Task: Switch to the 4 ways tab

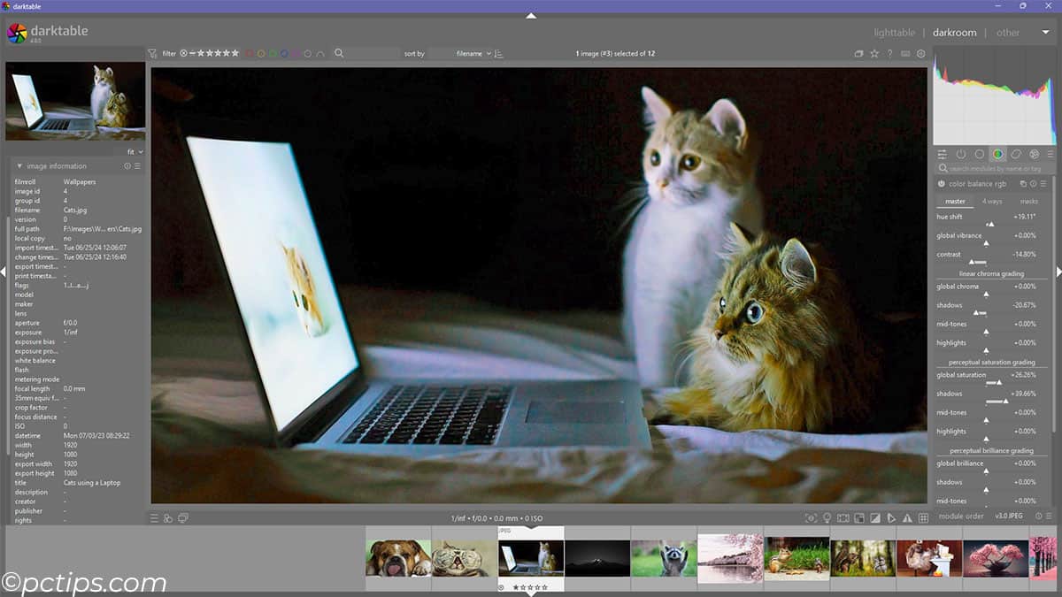Action: point(992,201)
